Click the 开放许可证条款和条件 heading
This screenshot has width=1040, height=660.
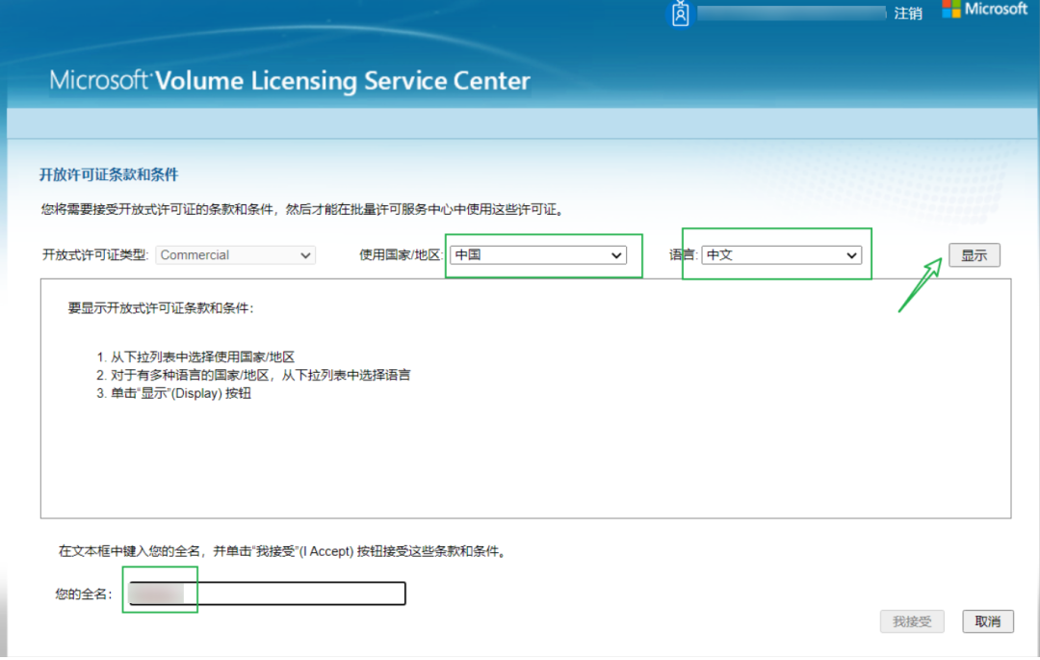(x=109, y=174)
